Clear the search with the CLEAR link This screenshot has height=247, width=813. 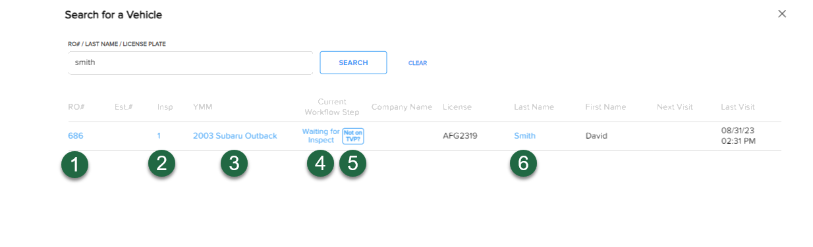pyautogui.click(x=418, y=64)
